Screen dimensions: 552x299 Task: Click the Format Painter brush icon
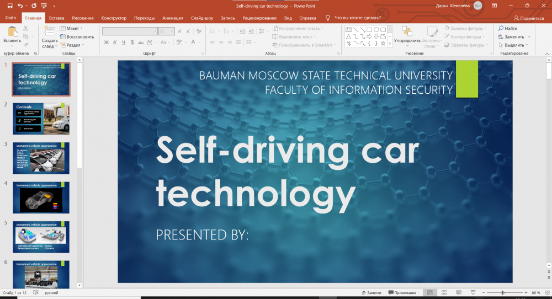[26, 45]
